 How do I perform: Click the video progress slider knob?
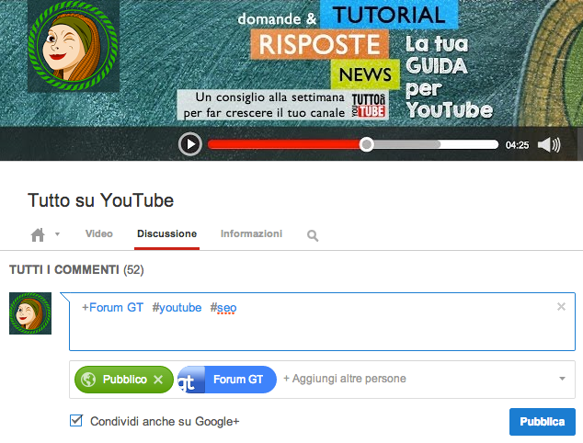(366, 144)
